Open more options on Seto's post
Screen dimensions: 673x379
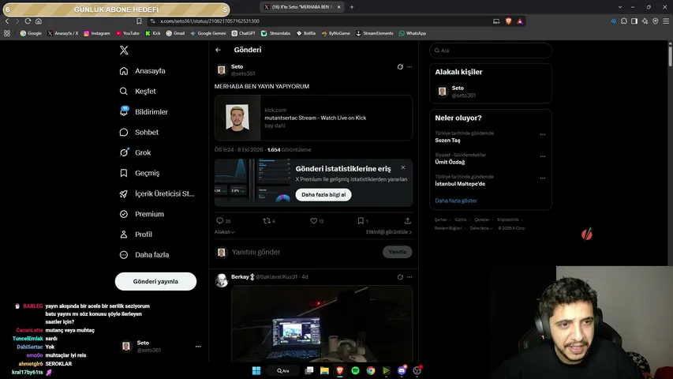(409, 66)
